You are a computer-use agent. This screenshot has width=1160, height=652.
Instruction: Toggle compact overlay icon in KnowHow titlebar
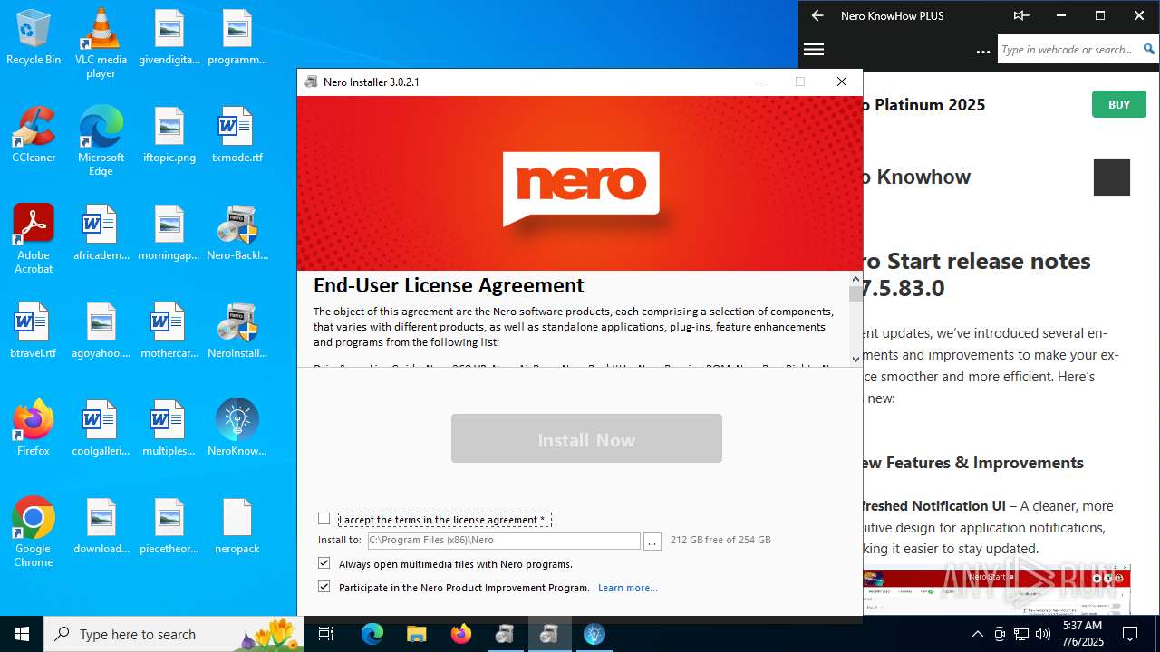[x=1021, y=15]
